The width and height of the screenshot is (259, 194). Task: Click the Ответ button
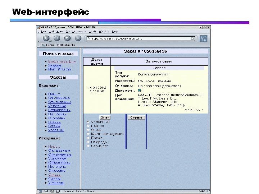pos(105,117)
